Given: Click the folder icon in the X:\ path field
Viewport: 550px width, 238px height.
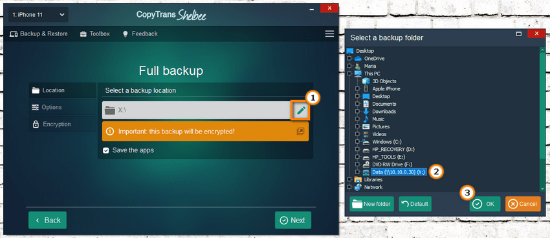Looking at the screenshot, I should [110, 110].
